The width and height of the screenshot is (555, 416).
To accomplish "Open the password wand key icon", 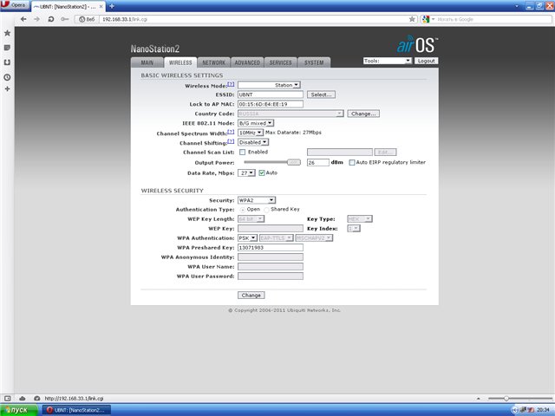I will click(x=64, y=19).
